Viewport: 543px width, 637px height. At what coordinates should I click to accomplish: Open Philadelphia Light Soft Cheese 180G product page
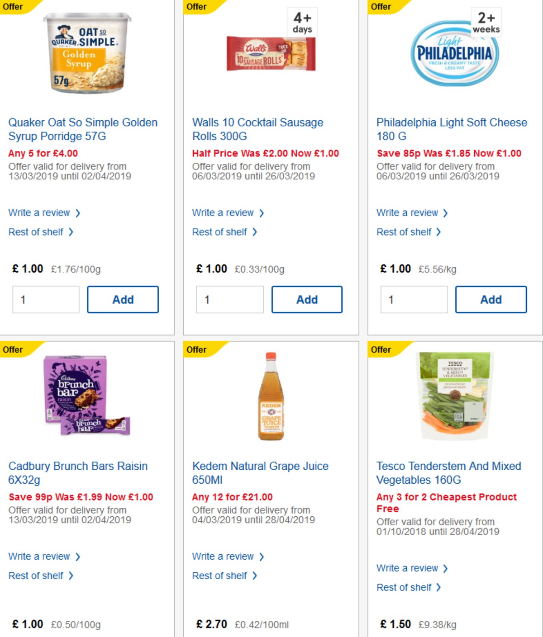tap(450, 129)
